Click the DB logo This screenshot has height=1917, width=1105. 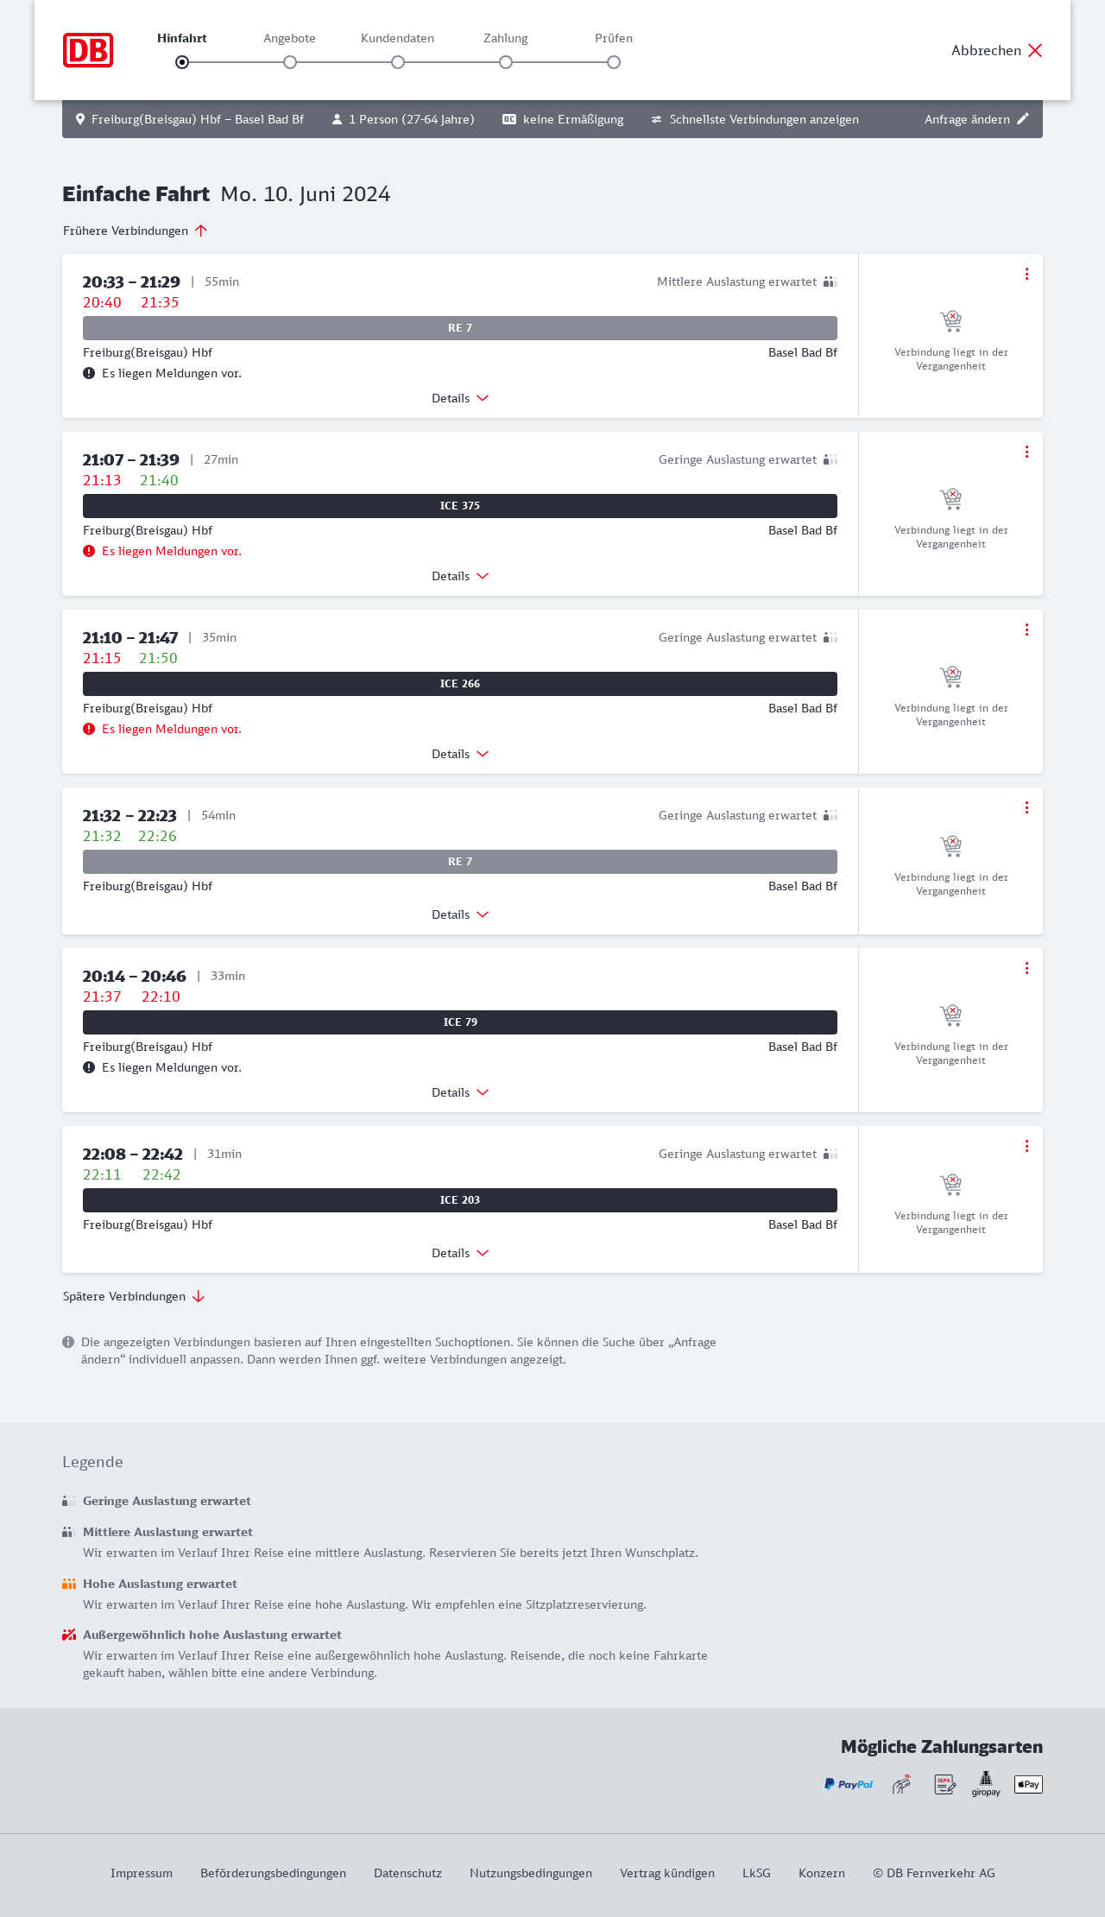point(88,50)
